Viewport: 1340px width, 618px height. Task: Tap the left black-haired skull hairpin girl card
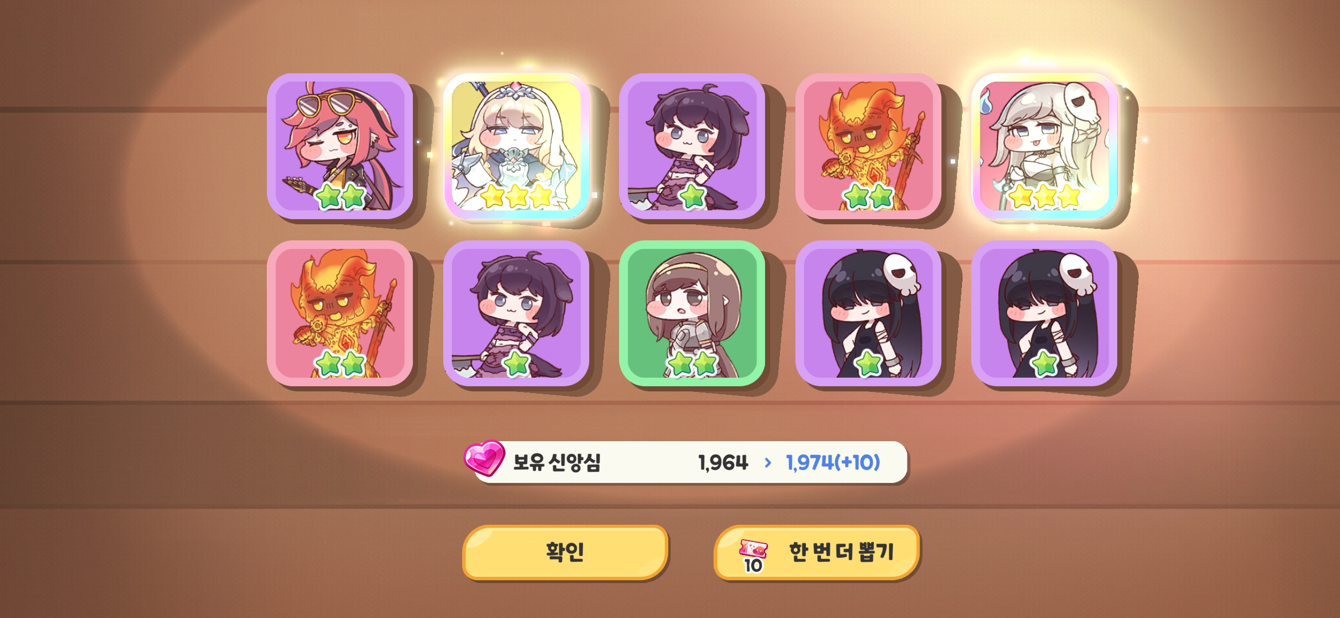click(869, 313)
